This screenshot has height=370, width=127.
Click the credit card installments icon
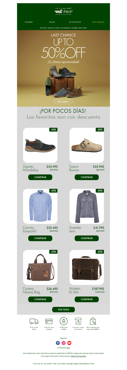49,321
